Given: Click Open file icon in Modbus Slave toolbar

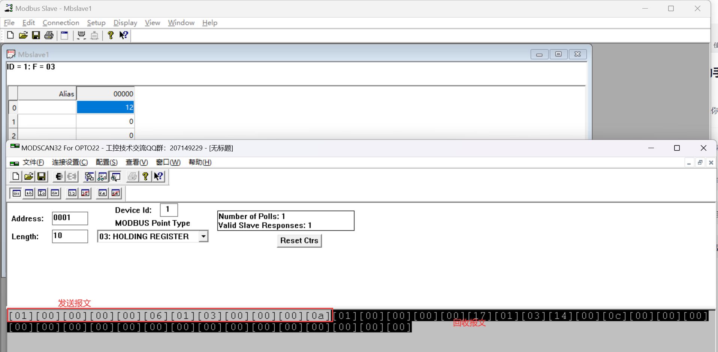Looking at the screenshot, I should [23, 35].
